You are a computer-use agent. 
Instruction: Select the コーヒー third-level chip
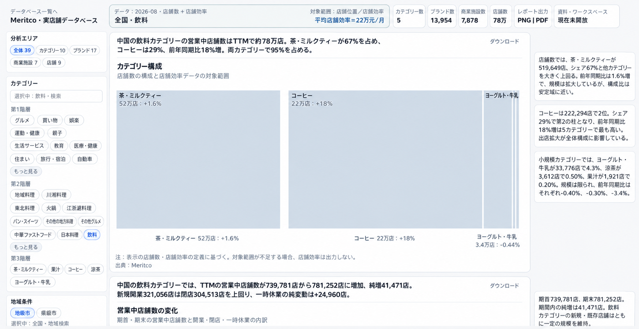pos(75,269)
